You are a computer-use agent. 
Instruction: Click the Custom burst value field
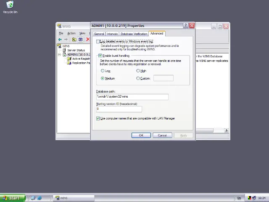click(164, 78)
